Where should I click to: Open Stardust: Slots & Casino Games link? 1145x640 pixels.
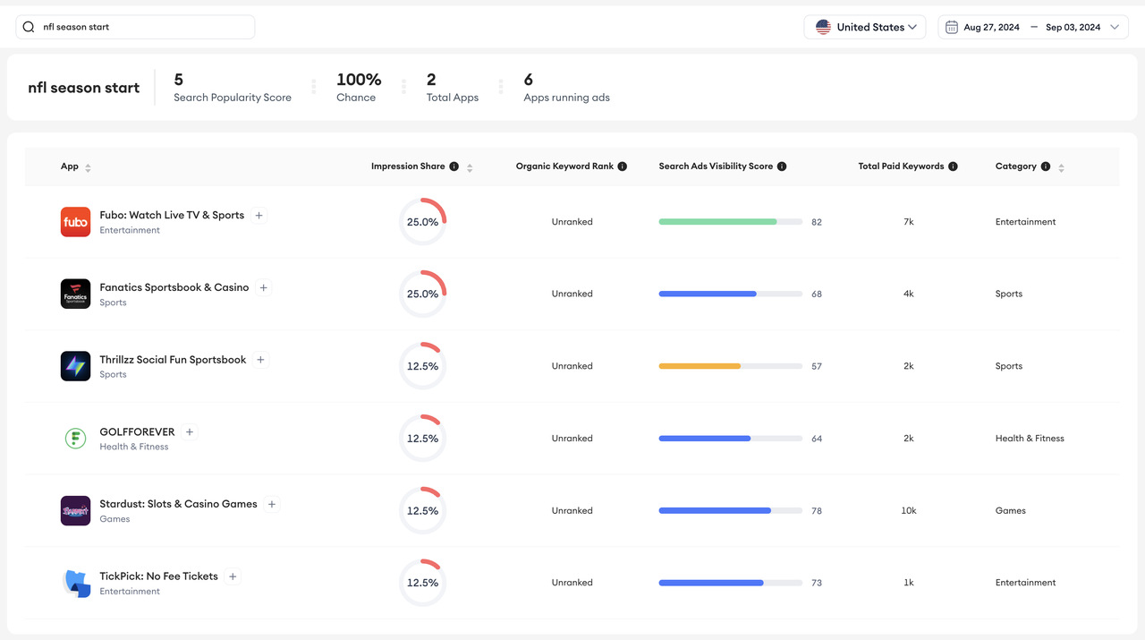(x=179, y=504)
